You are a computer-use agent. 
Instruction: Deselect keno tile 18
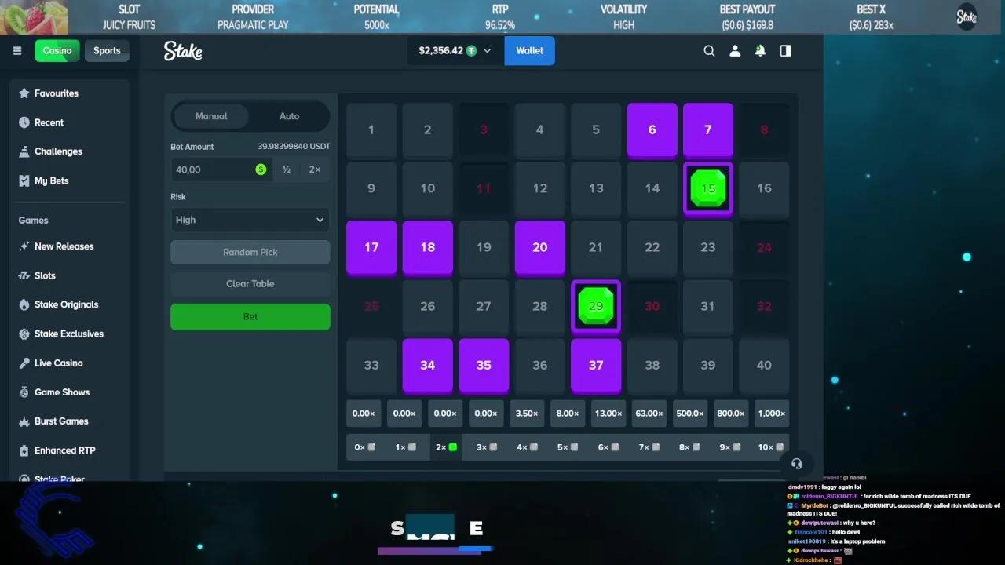coord(428,248)
